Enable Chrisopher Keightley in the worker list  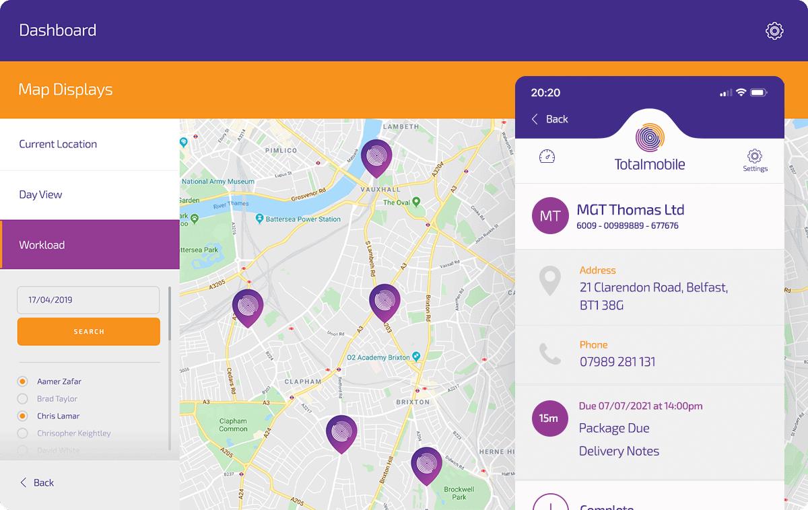point(23,433)
